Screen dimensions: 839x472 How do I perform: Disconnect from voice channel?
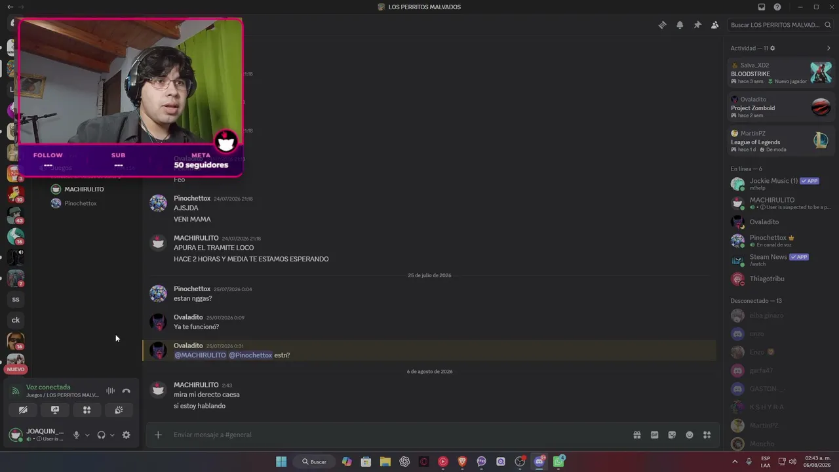126,391
